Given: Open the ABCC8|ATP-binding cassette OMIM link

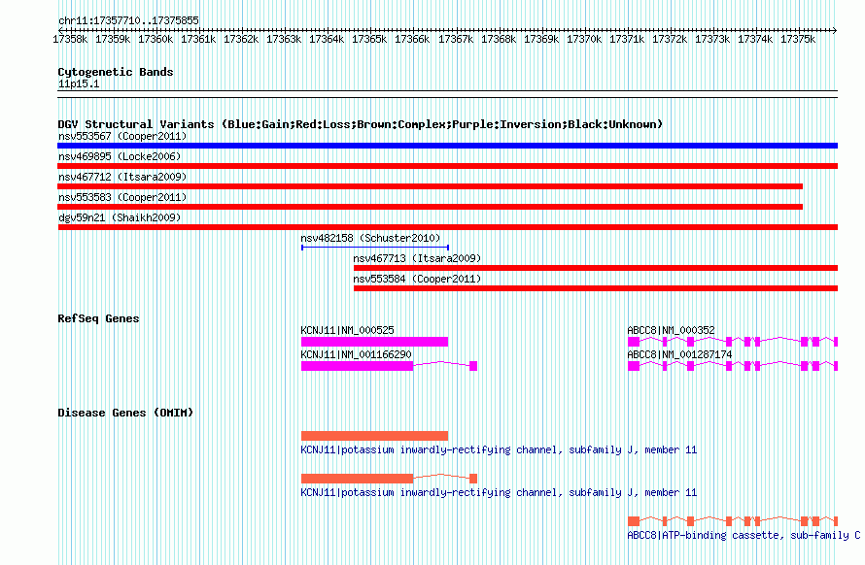Looking at the screenshot, I should tap(744, 535).
